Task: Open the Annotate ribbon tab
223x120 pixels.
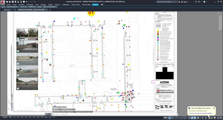Action: click(21, 5)
